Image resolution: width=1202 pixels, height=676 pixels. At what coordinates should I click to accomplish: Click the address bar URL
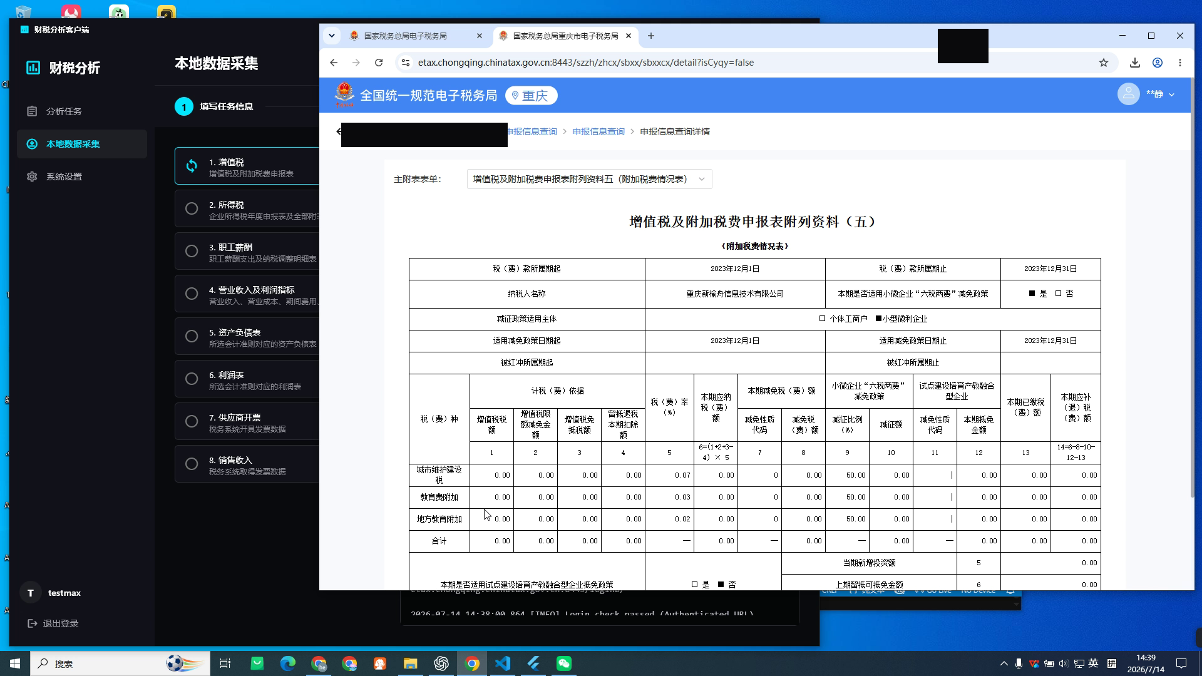click(x=585, y=63)
